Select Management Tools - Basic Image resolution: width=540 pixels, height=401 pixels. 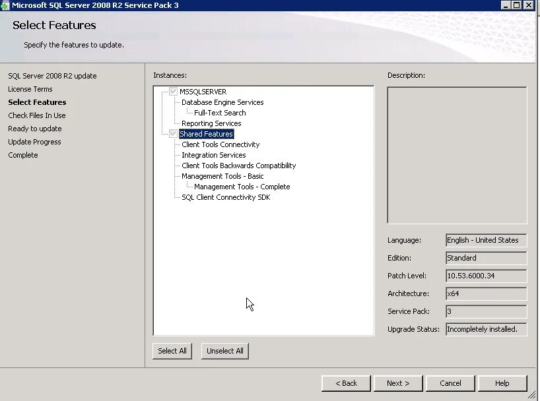pyautogui.click(x=222, y=176)
